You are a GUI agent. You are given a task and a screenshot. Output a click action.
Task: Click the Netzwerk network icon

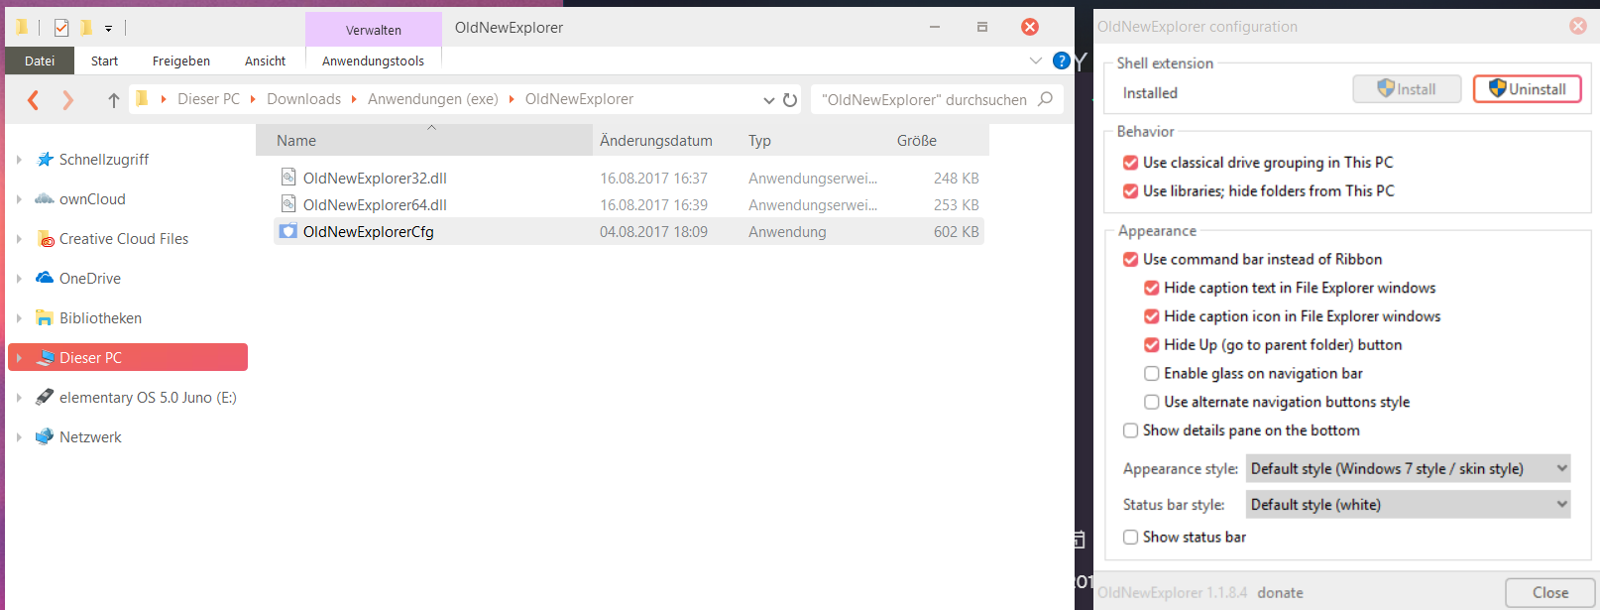tap(45, 436)
